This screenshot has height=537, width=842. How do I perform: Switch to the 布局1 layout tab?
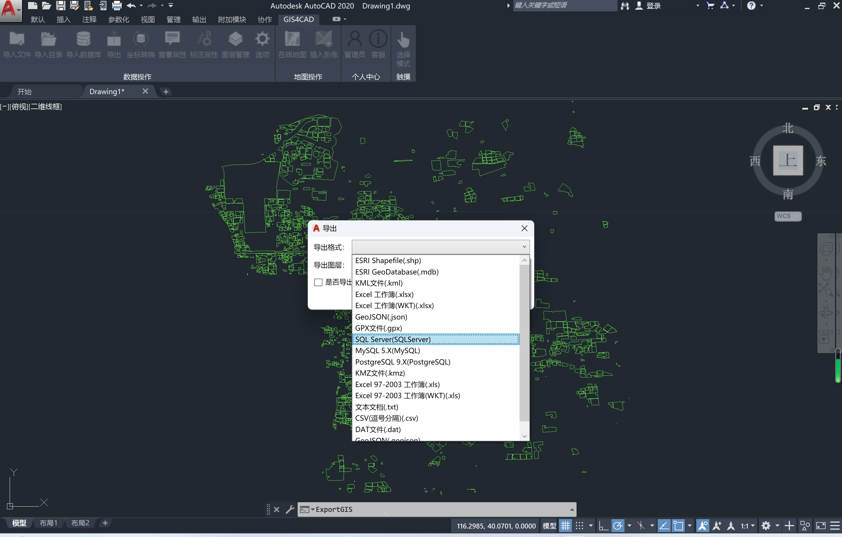tap(48, 523)
